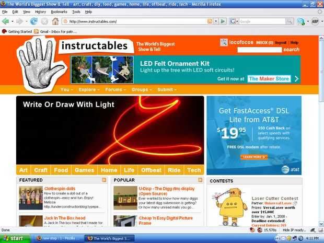The height and width of the screenshot is (243, 324).
Task: Open the search engine selector dropdown
Action: (237, 21)
